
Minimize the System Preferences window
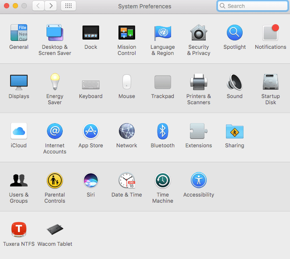tap(15, 6)
